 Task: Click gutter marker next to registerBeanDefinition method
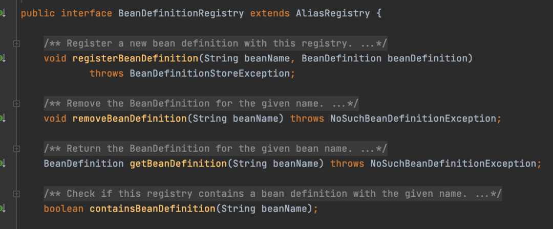tap(3, 58)
